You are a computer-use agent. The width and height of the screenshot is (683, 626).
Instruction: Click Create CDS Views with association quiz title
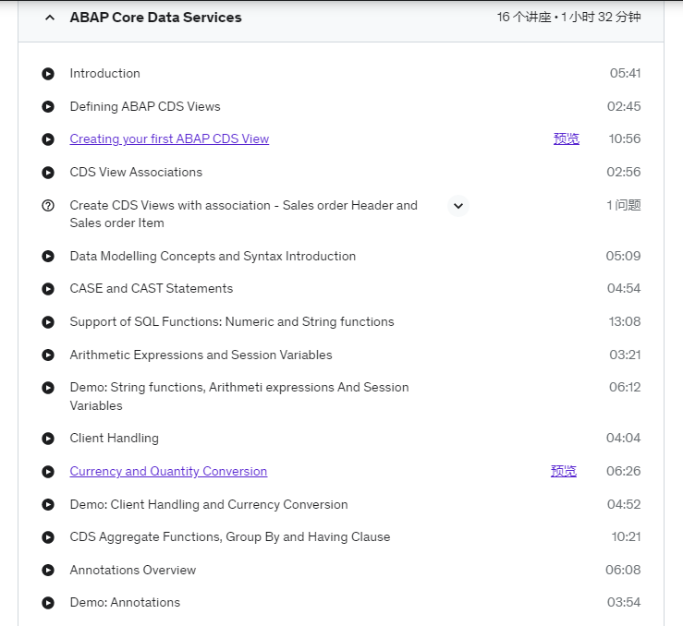pyautogui.click(x=243, y=214)
